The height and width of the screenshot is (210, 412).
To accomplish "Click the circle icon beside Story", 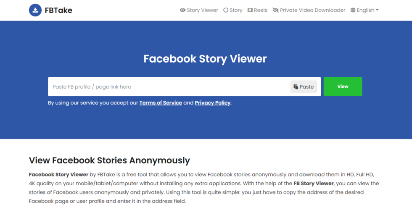I will pyautogui.click(x=226, y=10).
